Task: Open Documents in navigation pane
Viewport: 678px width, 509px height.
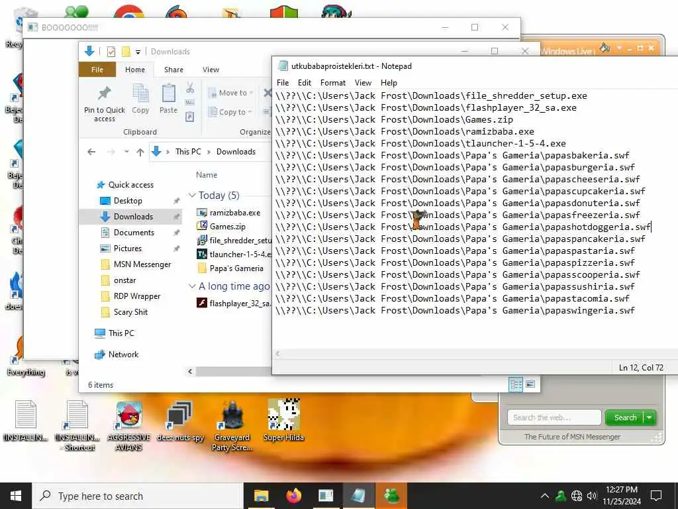Action: 134,233
